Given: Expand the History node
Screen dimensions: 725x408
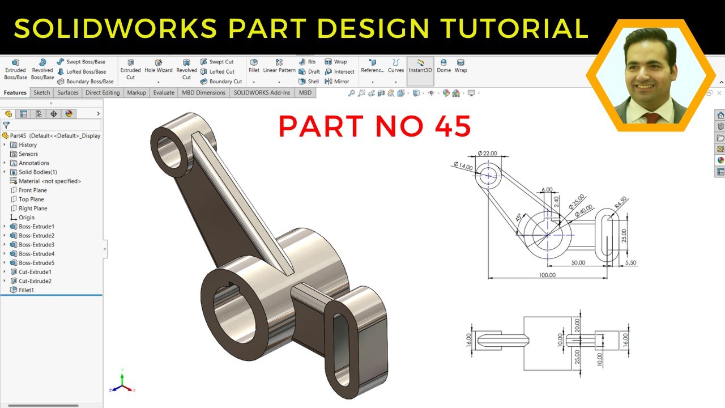Looking at the screenshot, I should [5, 145].
